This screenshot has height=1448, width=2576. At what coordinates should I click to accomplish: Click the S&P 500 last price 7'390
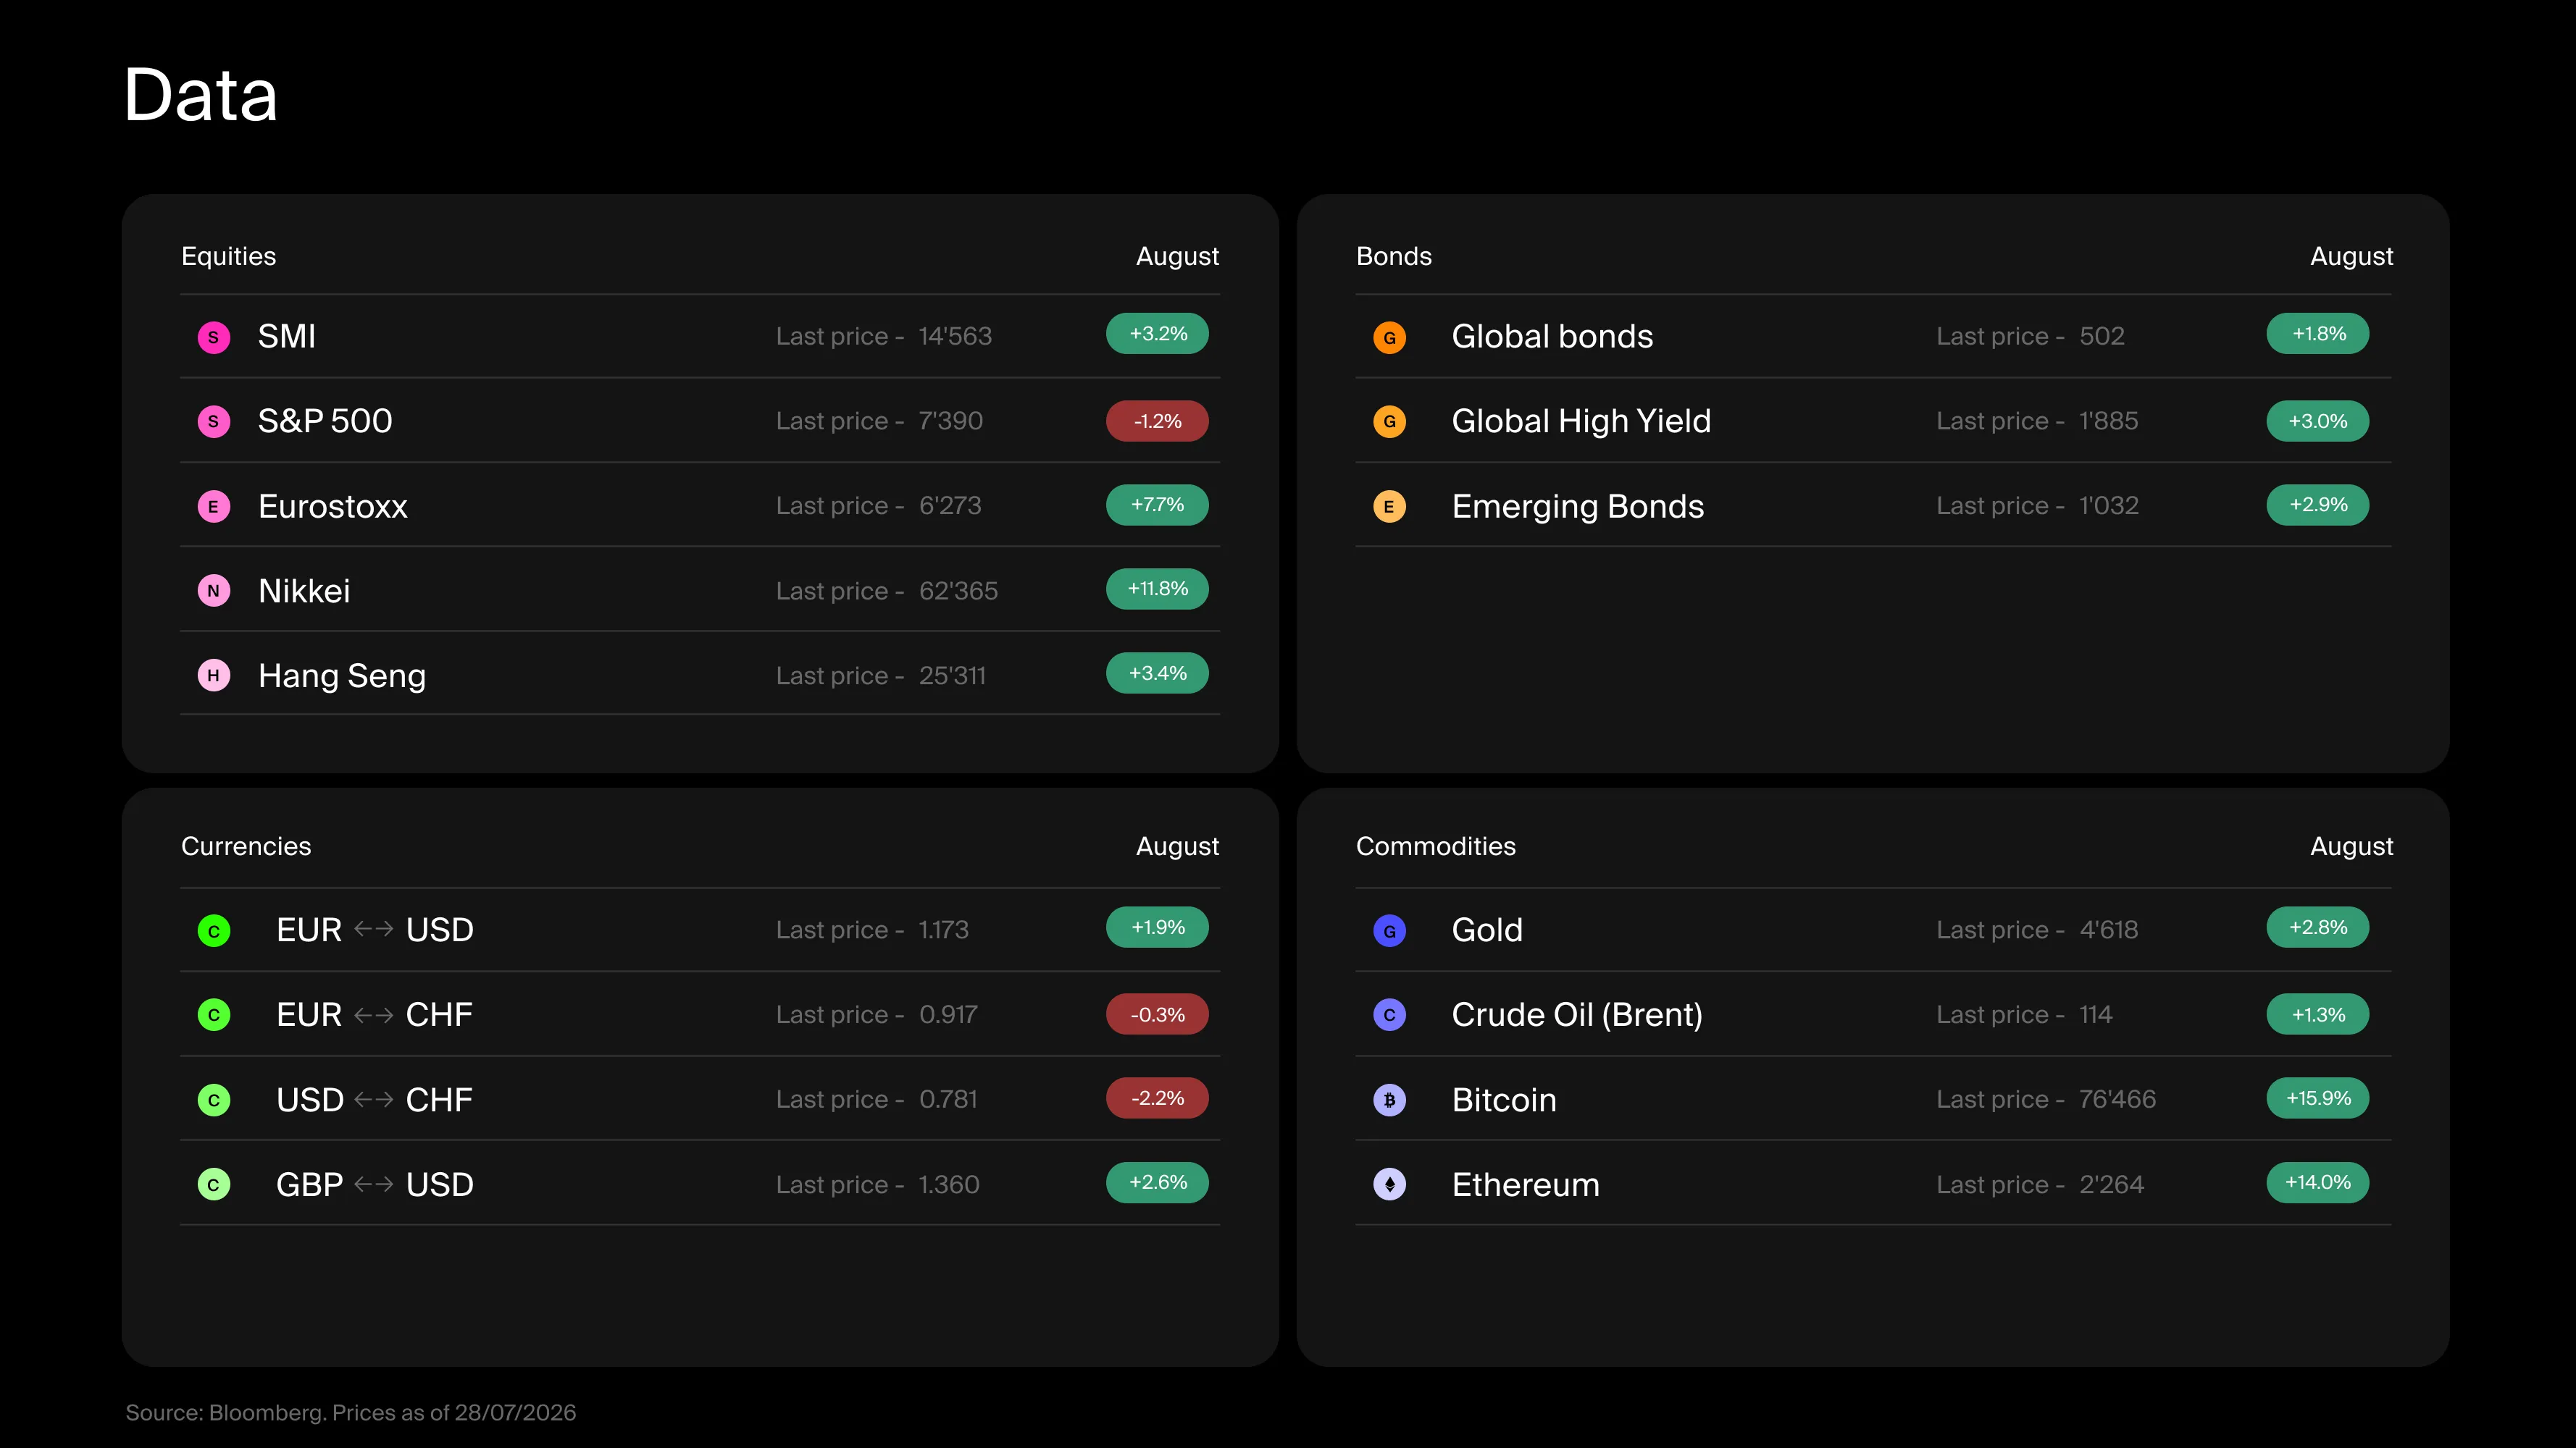point(950,421)
